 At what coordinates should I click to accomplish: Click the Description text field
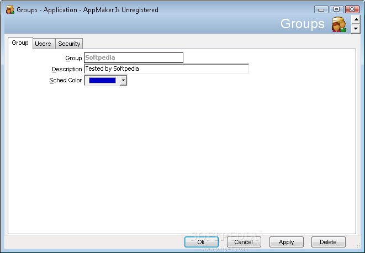tap(166, 68)
